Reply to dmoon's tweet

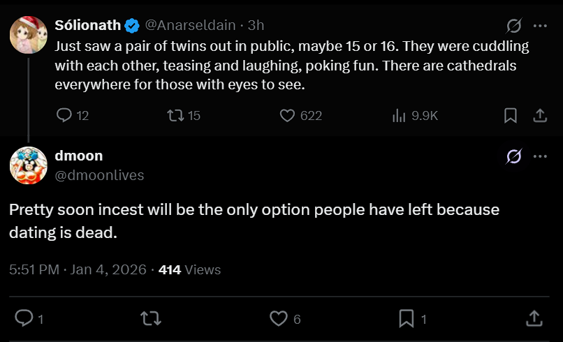click(24, 318)
